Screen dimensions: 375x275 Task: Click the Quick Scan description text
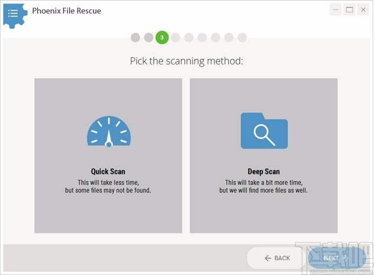click(108, 186)
